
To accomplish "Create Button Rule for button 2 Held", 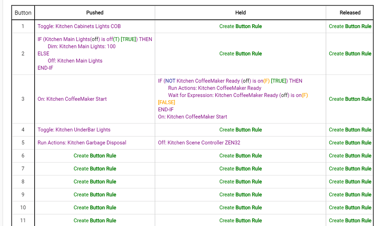I will click(x=240, y=54).
